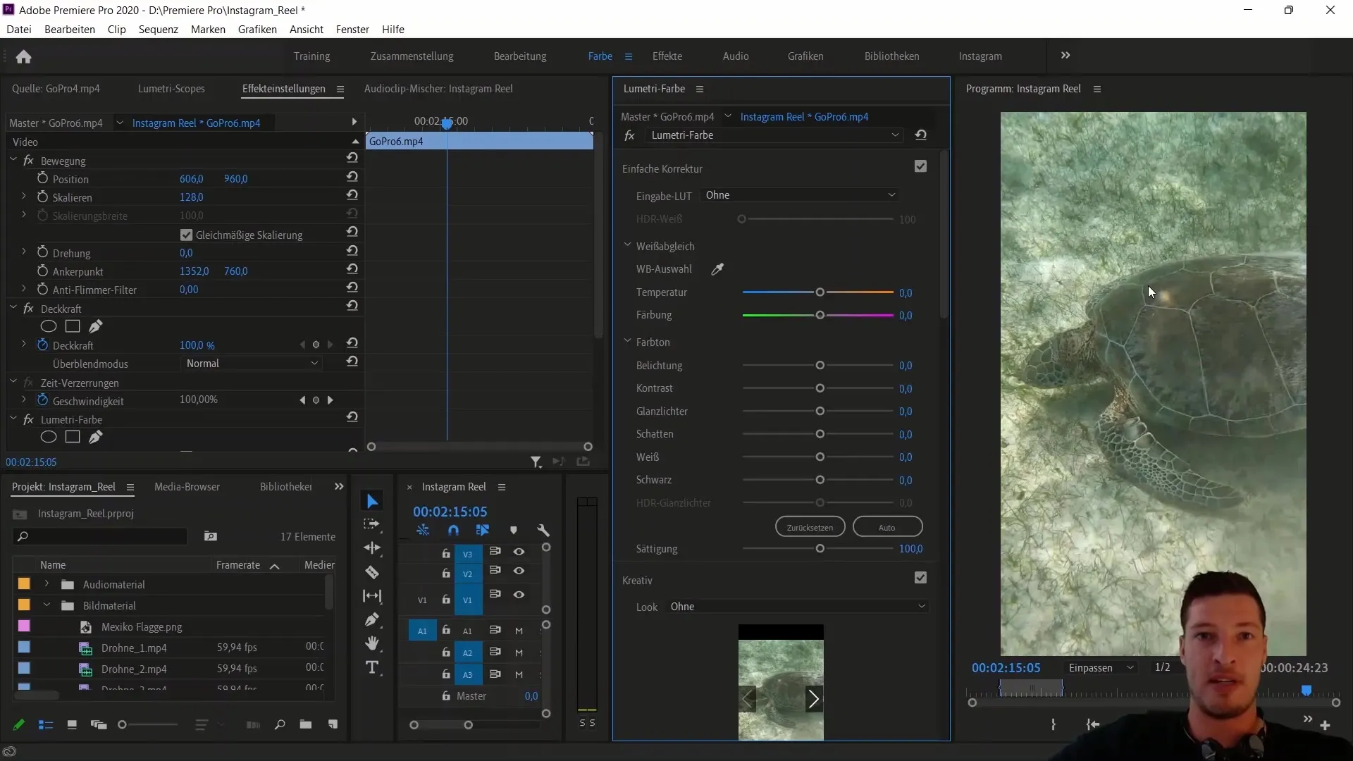The height and width of the screenshot is (761, 1353).
Task: Collapse the Weißabgleich section
Action: pos(627,246)
